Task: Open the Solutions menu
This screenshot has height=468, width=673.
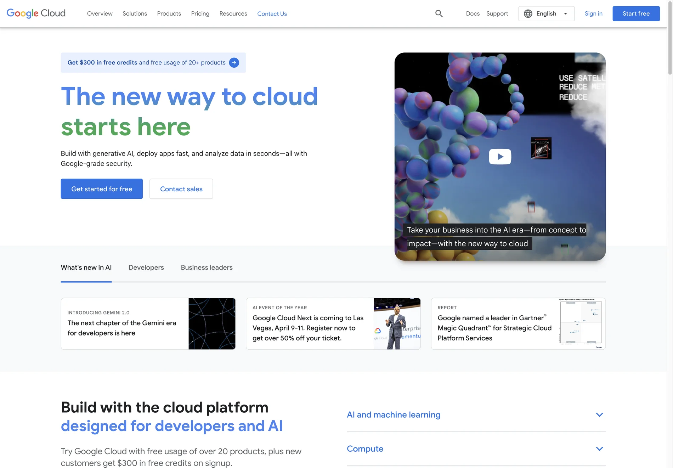Action: 135,13
